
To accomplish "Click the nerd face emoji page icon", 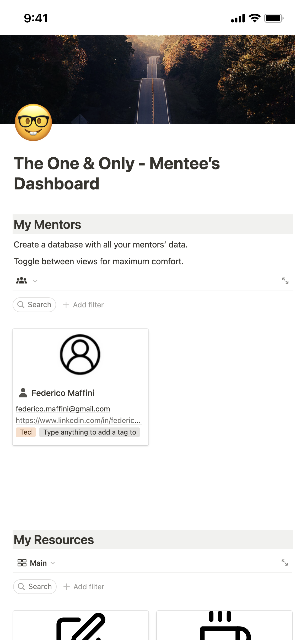I will [33, 122].
